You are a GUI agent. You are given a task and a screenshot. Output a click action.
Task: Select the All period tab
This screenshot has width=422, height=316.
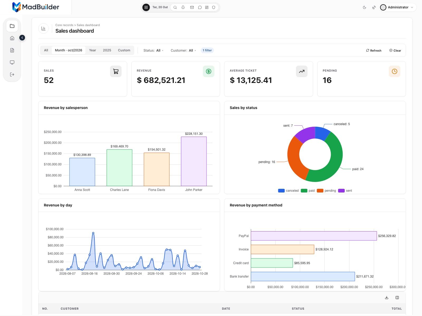pyautogui.click(x=46, y=50)
